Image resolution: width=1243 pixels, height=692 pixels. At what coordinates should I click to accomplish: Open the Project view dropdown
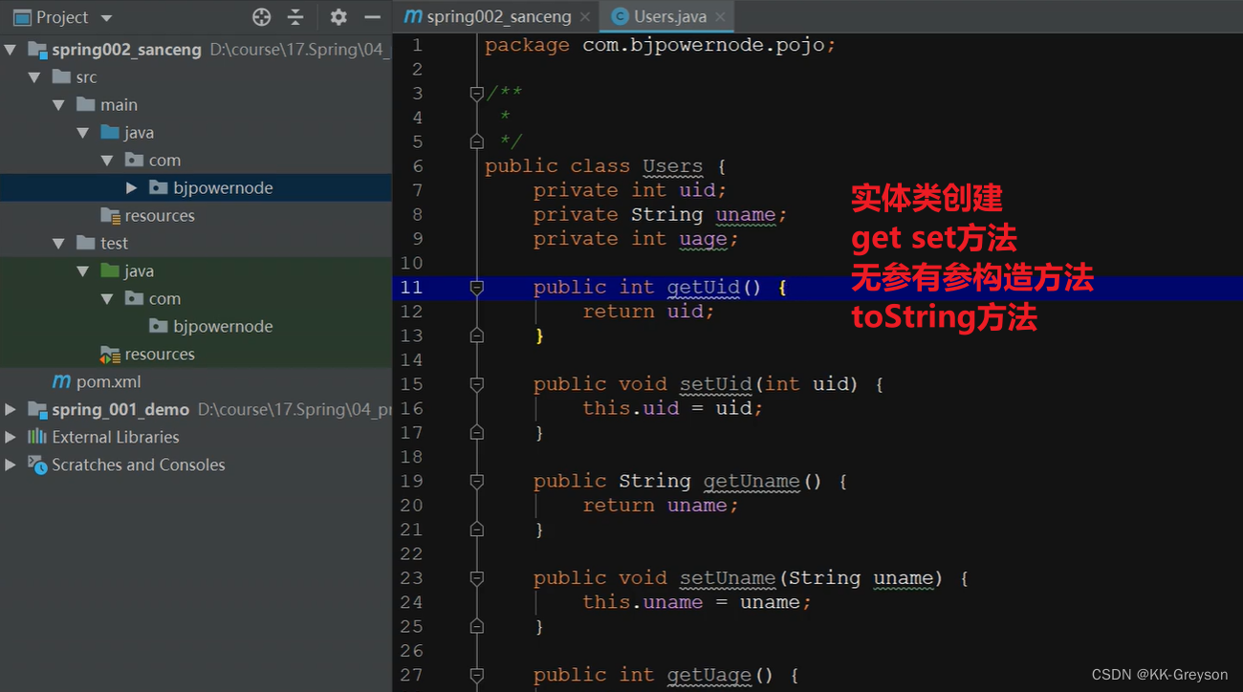pyautogui.click(x=105, y=18)
